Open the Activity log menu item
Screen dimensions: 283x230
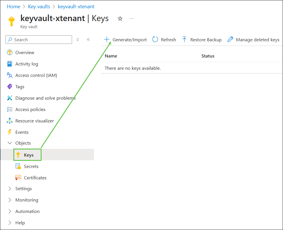(27, 64)
